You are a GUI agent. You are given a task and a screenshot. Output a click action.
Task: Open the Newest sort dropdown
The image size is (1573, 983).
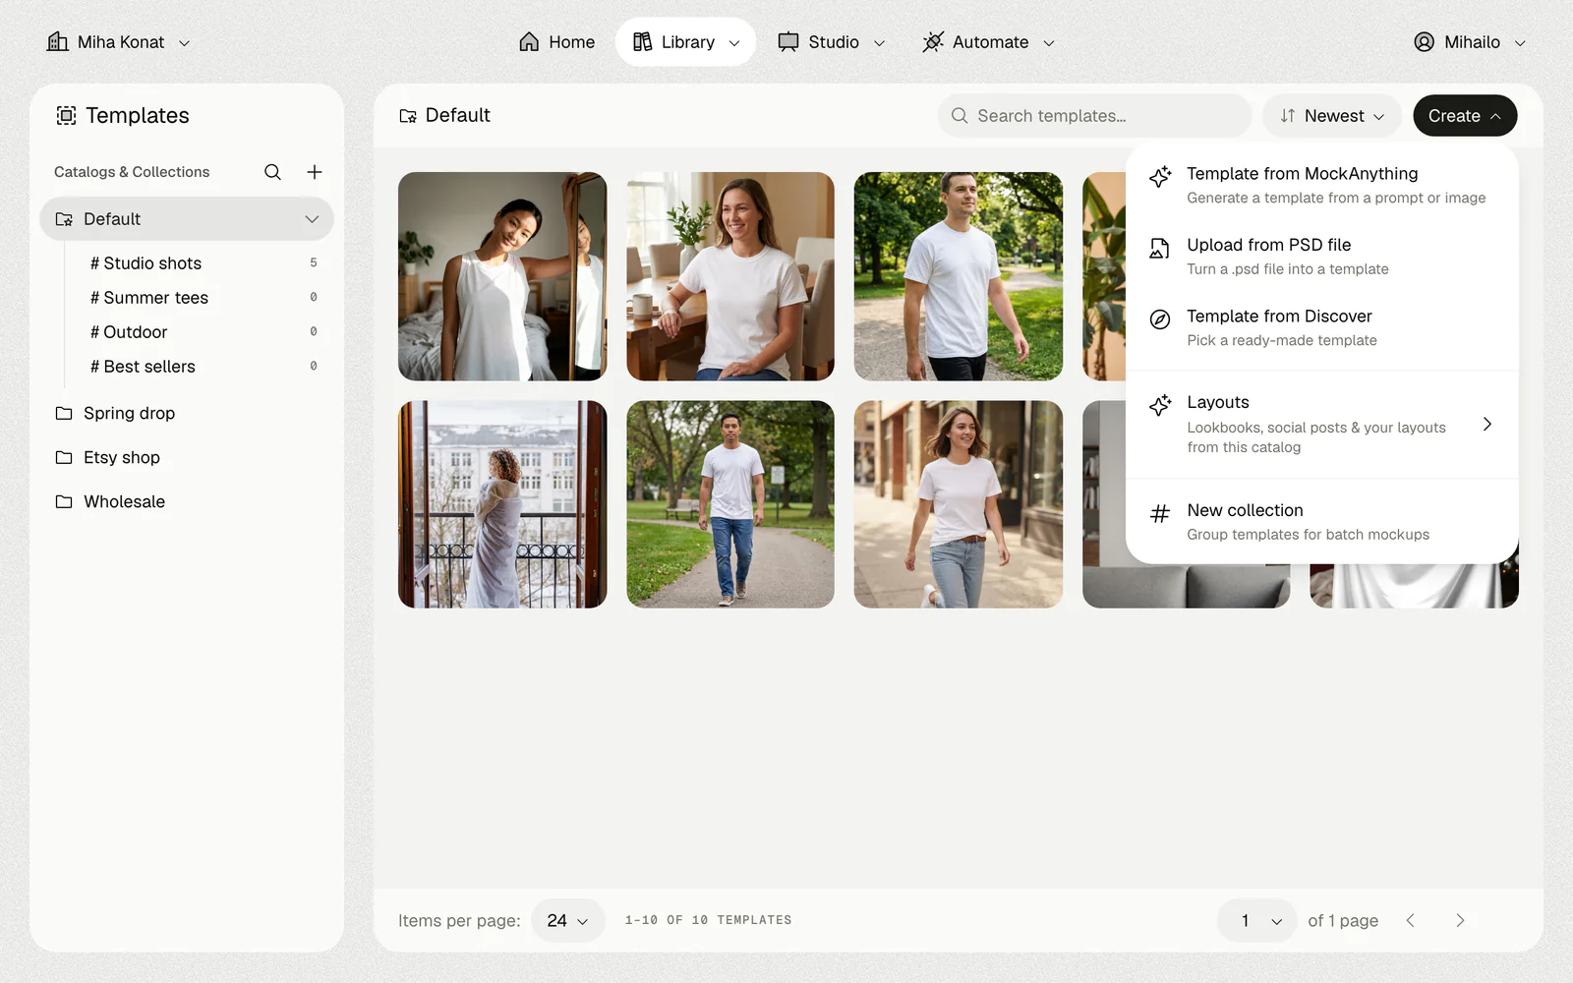point(1332,116)
